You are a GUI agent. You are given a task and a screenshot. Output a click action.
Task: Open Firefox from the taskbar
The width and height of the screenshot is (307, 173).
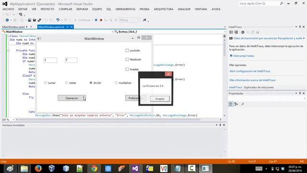pos(38,169)
